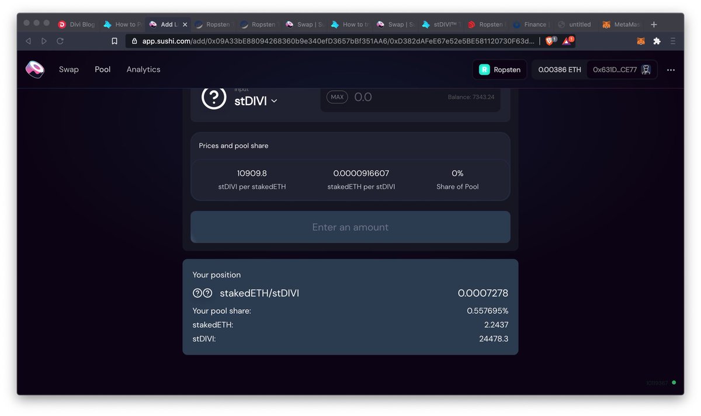Click the 0.0007278 position amount

[483, 293]
